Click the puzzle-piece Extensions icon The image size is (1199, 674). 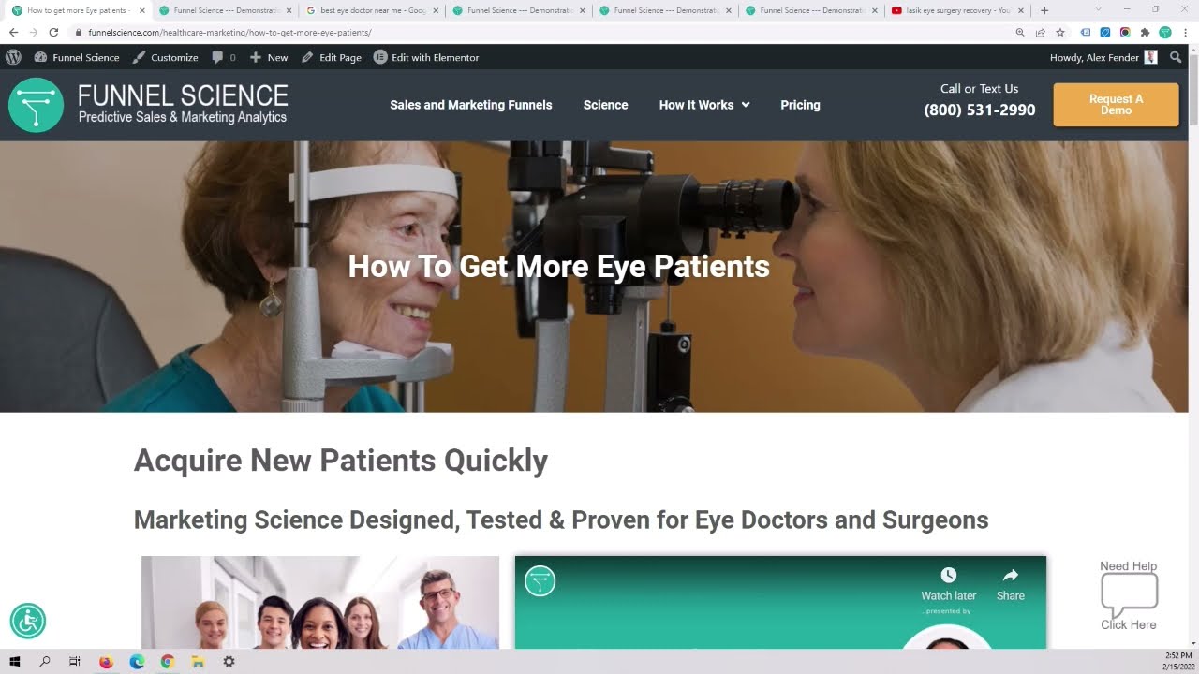(1145, 32)
